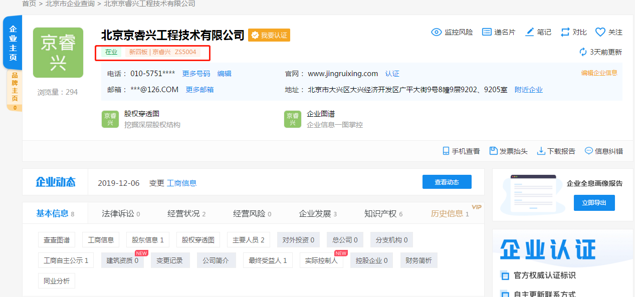Click the 在业 status tag
The height and width of the screenshot is (297, 635).
point(111,52)
